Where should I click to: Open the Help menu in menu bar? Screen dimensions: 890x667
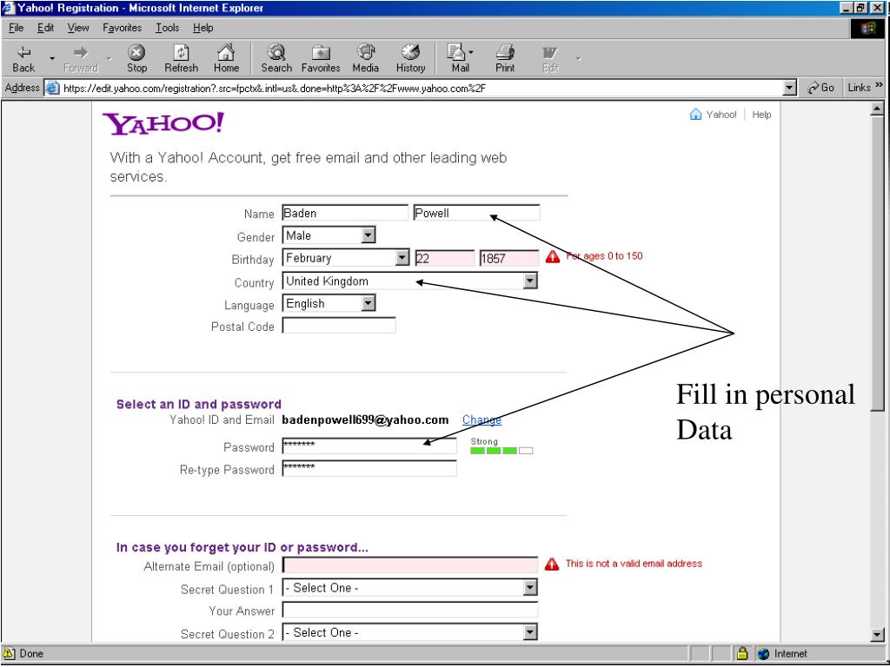point(203,28)
